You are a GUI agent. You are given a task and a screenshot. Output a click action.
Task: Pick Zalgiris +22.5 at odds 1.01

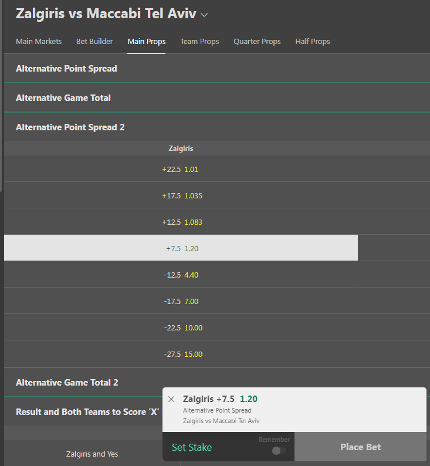tap(181, 169)
